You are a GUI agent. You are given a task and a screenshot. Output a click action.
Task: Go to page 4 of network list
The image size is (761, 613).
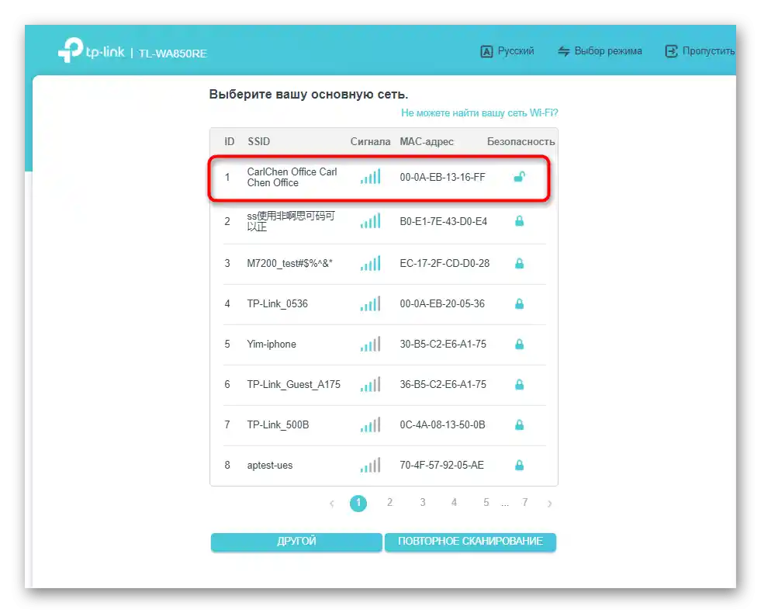click(x=455, y=502)
